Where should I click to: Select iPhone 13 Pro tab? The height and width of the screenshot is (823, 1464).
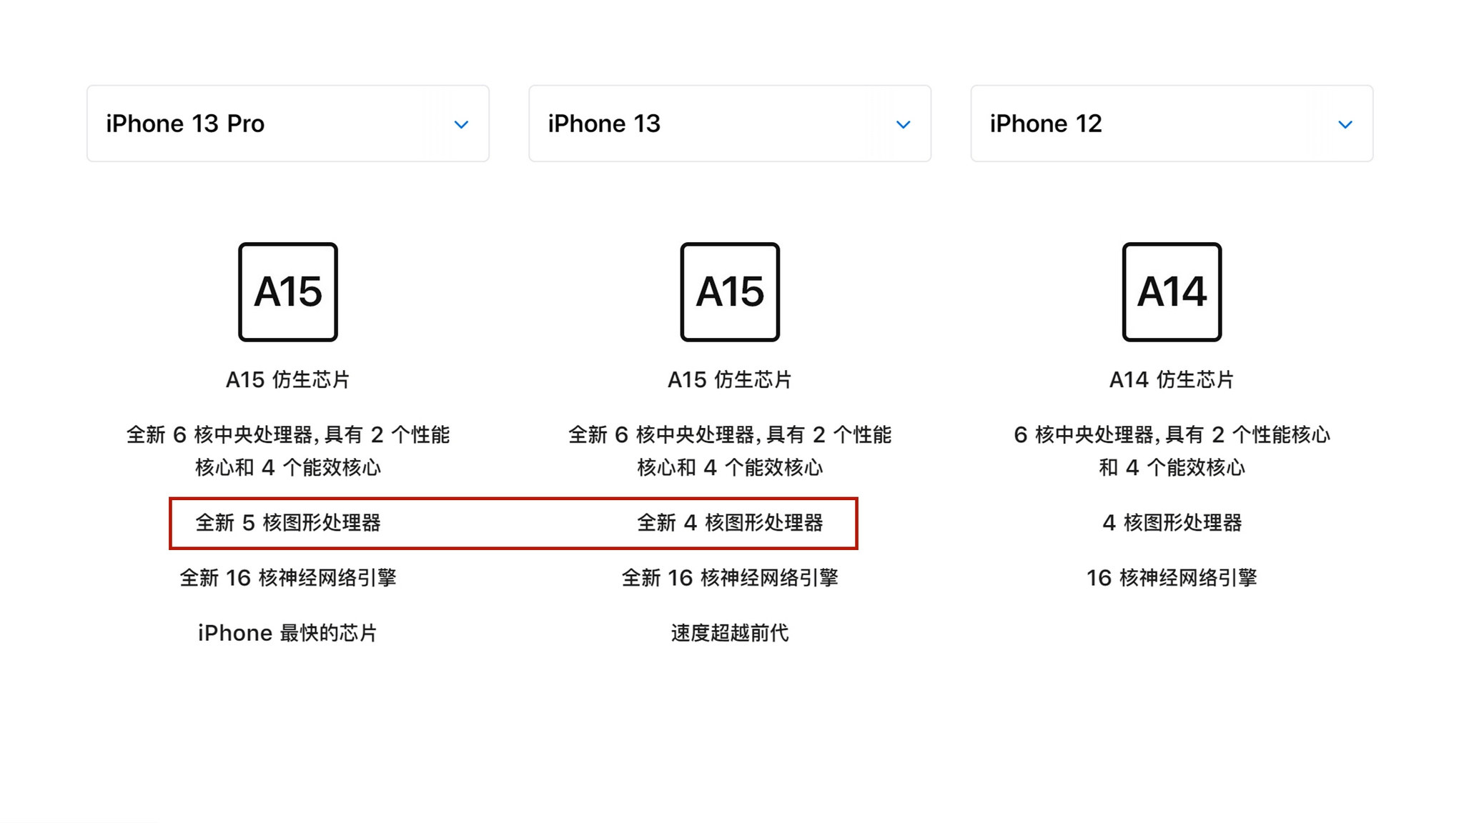(x=287, y=123)
